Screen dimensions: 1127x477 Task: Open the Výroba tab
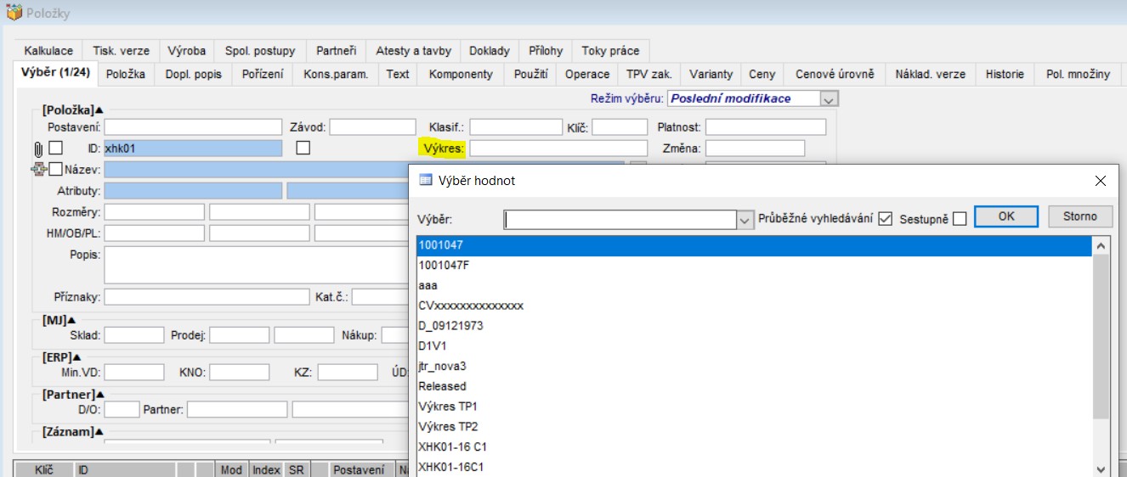[x=186, y=51]
